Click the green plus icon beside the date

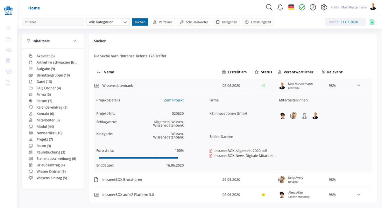[372, 22]
